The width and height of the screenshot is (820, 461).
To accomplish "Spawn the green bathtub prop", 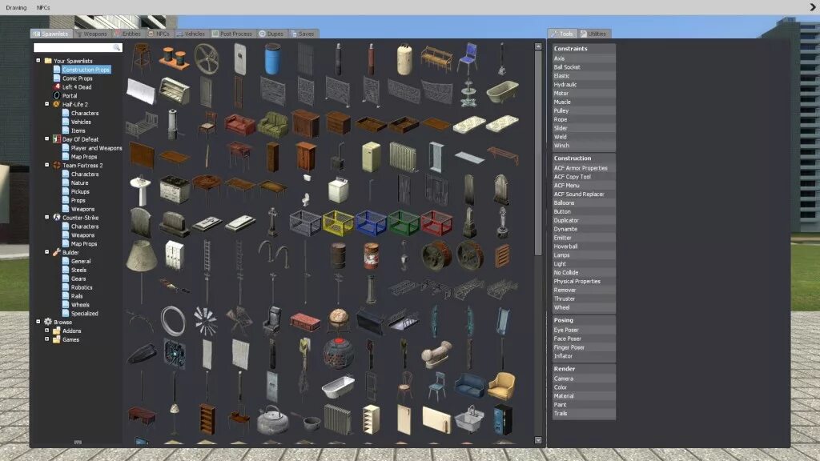I will pyautogui.click(x=502, y=92).
